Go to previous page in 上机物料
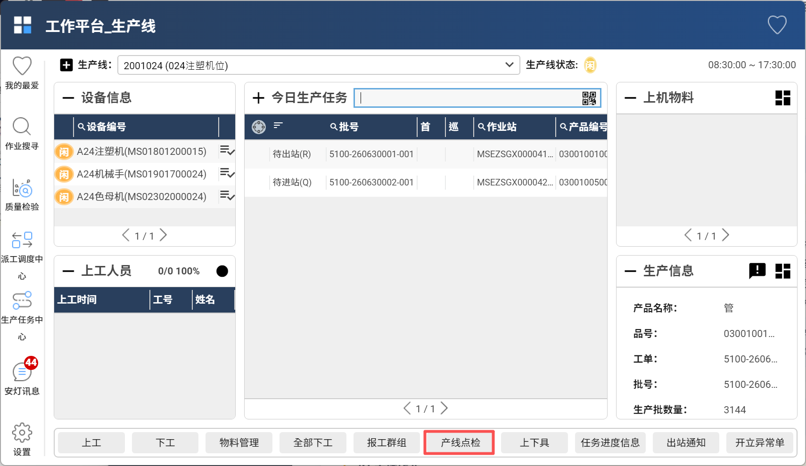This screenshot has width=806, height=466. coord(688,235)
